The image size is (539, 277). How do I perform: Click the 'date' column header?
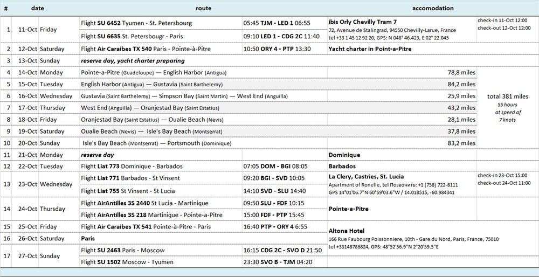pyautogui.click(x=38, y=8)
